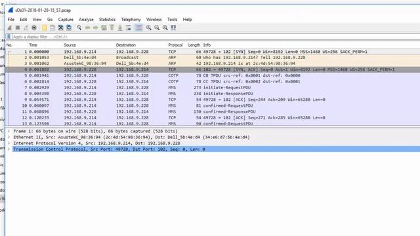Viewport: 420px width, 236px height.
Task: Close this capture file icon
Action: [61, 28]
